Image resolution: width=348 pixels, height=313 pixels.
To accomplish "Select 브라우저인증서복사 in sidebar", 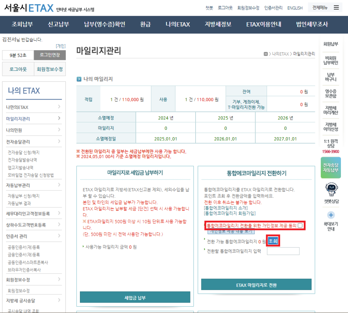I will tap(24, 270).
